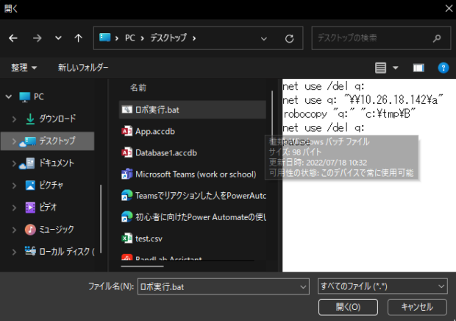Toggle the preview pane
This screenshot has width=456, height=321.
(x=418, y=68)
